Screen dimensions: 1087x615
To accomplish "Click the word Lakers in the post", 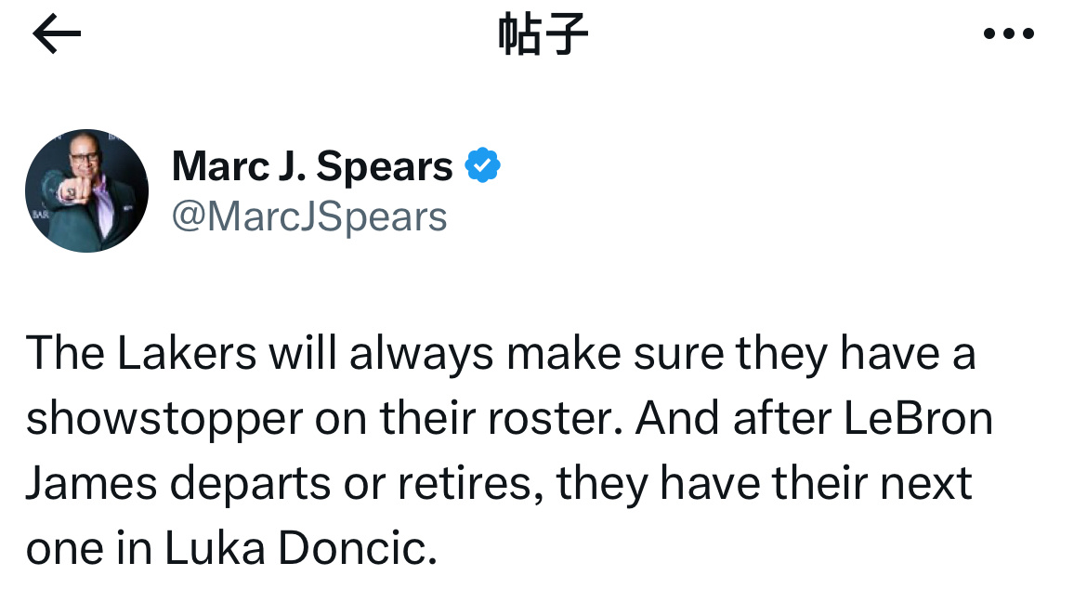I will pyautogui.click(x=187, y=353).
